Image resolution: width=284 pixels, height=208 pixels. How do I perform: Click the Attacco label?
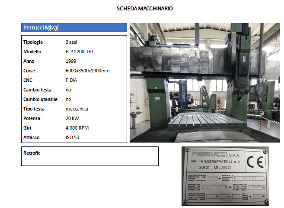pos(31,137)
